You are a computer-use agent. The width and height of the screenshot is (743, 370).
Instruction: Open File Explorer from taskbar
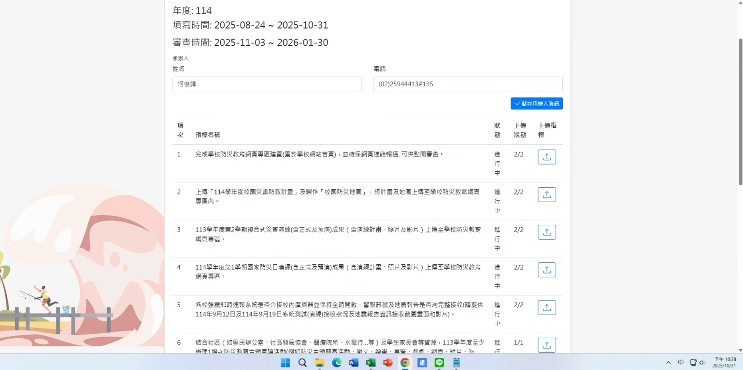319,363
